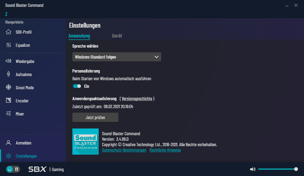Click the Scout Mode crosshair icon
The image size is (304, 176).
(x=8, y=87)
